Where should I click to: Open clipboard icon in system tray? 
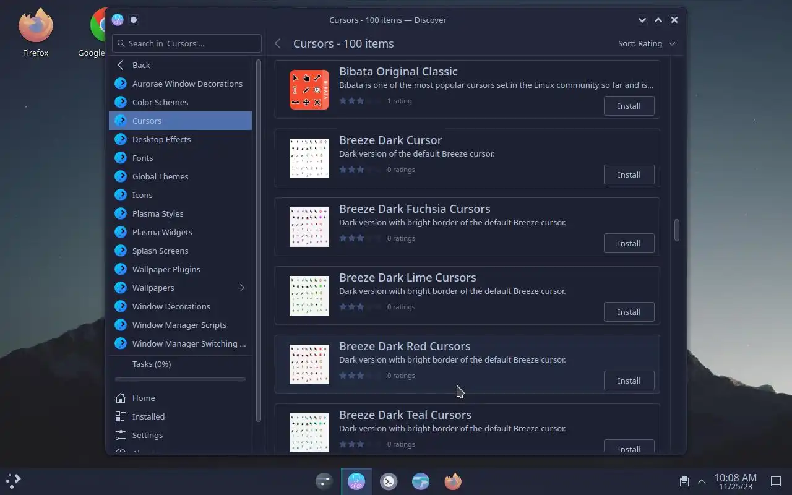tap(684, 481)
